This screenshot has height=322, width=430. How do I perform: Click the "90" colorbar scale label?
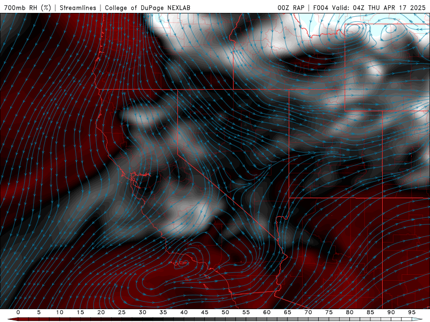click(391, 312)
